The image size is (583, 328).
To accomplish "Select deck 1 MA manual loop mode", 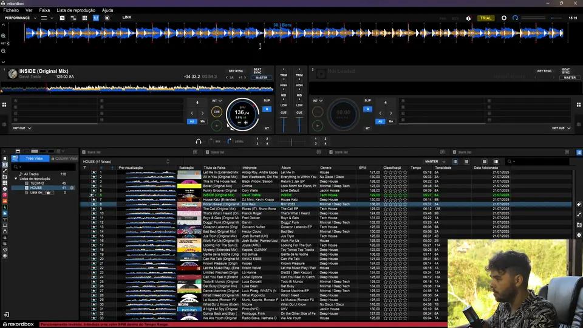I will pos(203,121).
